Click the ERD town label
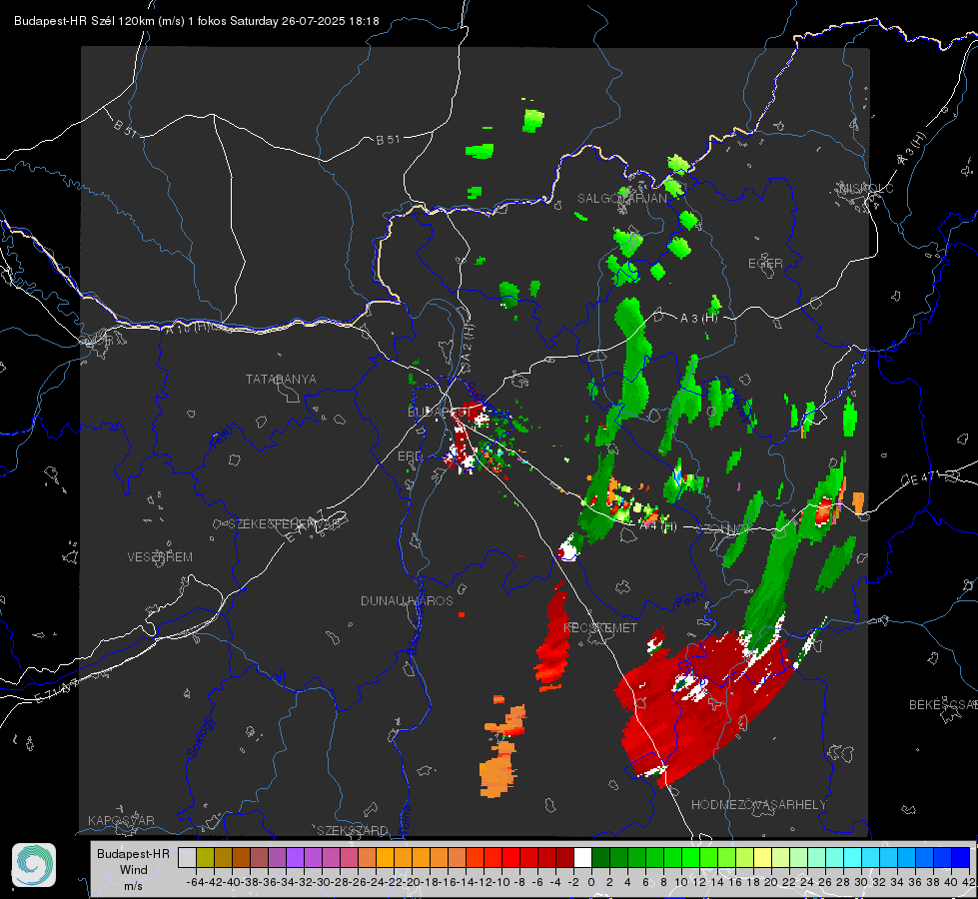This screenshot has width=978, height=899. pyautogui.click(x=410, y=456)
